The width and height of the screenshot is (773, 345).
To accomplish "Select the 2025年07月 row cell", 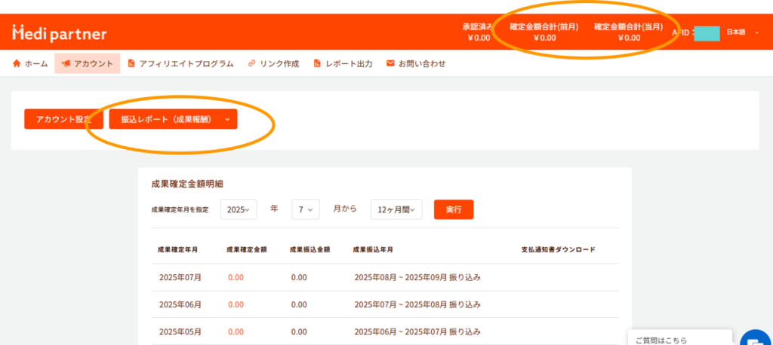I will [x=180, y=277].
